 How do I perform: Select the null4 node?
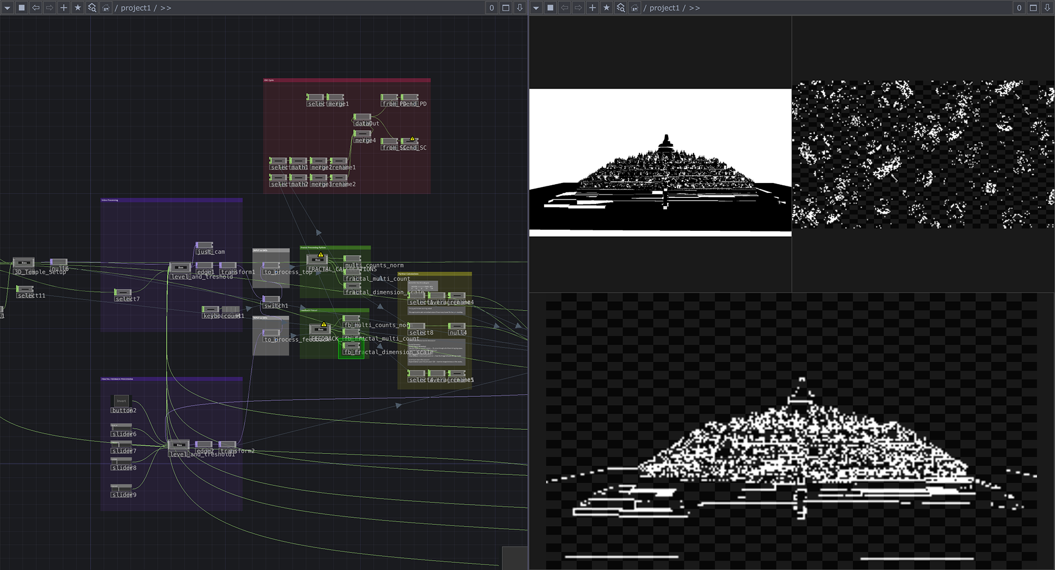(457, 326)
